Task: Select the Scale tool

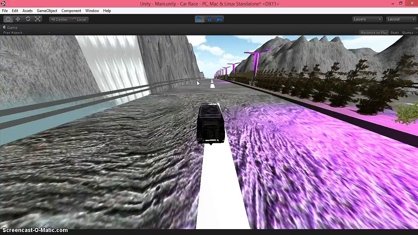Action: [38, 19]
